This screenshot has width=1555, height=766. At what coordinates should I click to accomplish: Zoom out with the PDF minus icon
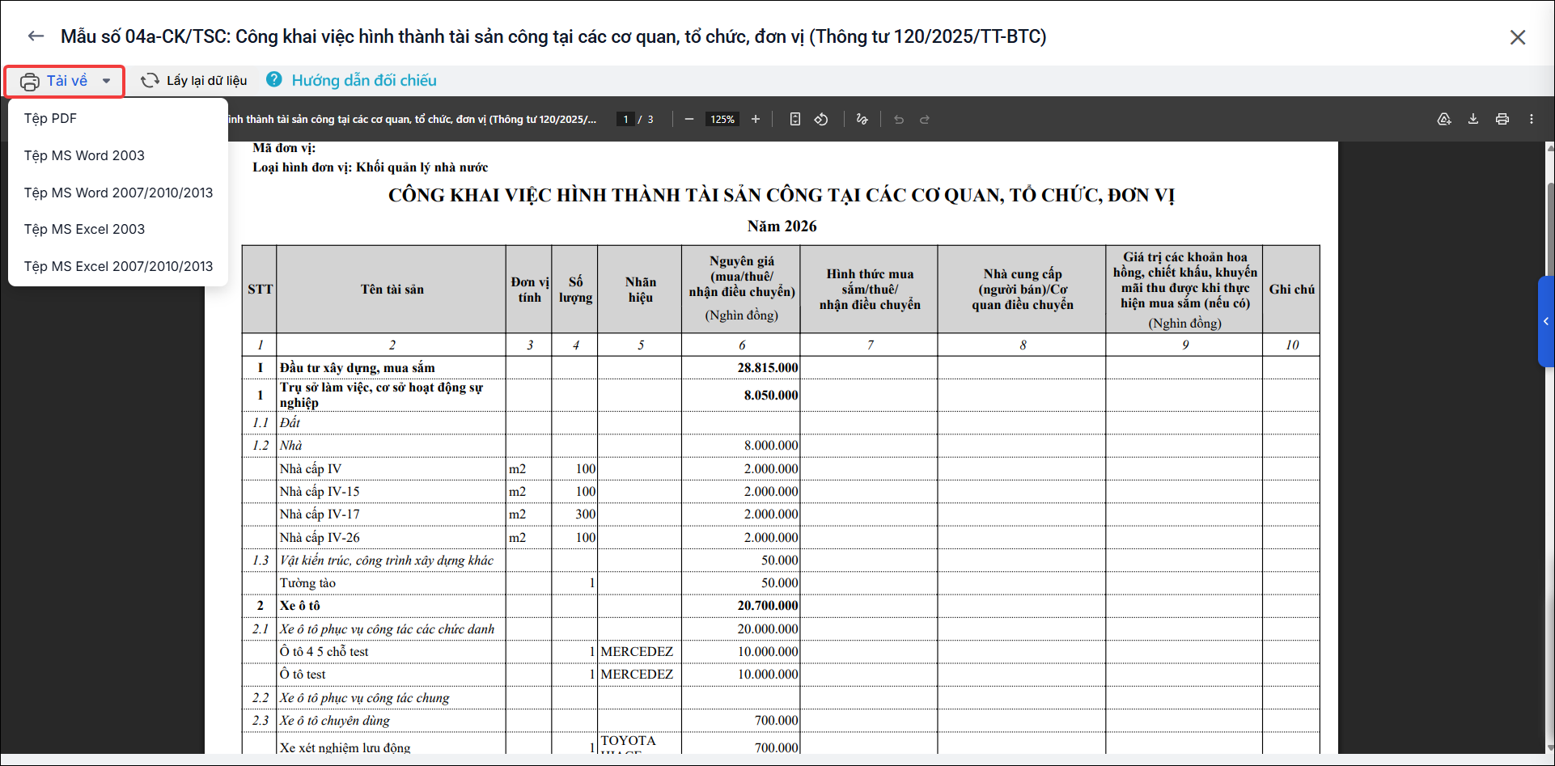pos(689,119)
